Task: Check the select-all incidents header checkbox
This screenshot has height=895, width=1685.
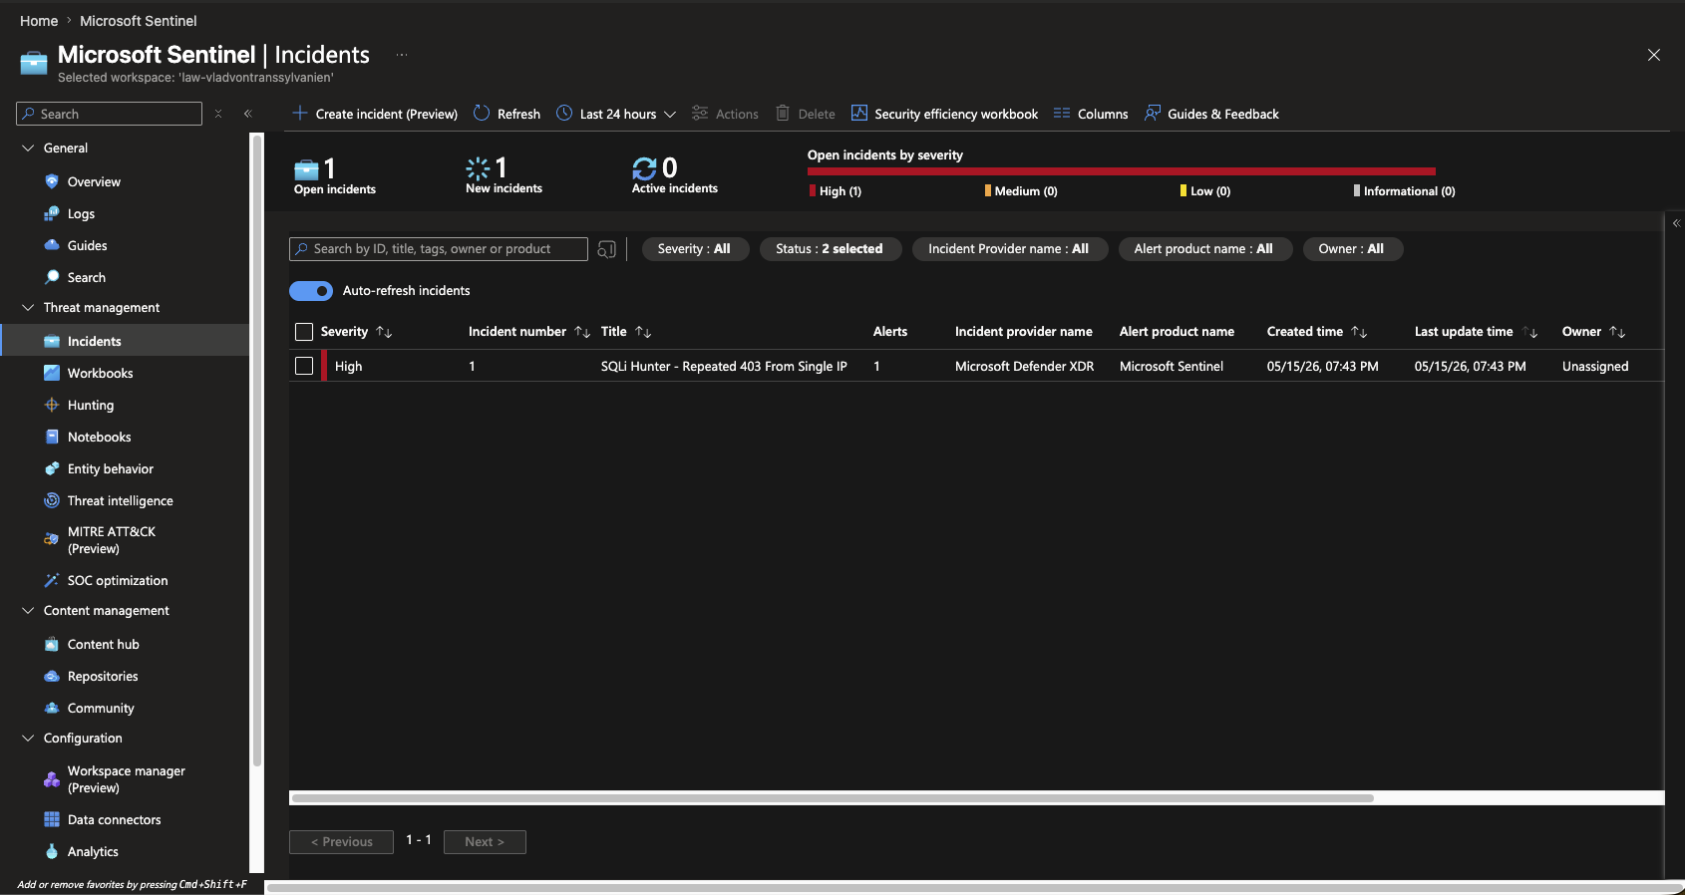Action: tap(304, 332)
